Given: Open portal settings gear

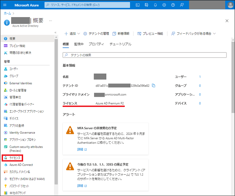Looking at the screenshot, I should pos(164,5).
